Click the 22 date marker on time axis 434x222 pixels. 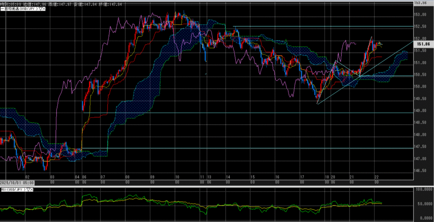pyautogui.click(x=376, y=176)
